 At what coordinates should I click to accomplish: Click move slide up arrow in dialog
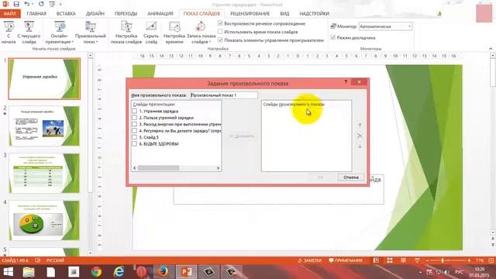360,125
